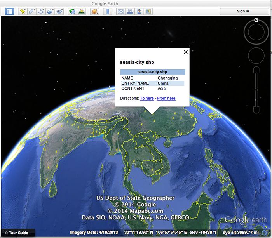Show historical imagery clock icon
Screen dimensions: 272x238
(x=72, y=11)
